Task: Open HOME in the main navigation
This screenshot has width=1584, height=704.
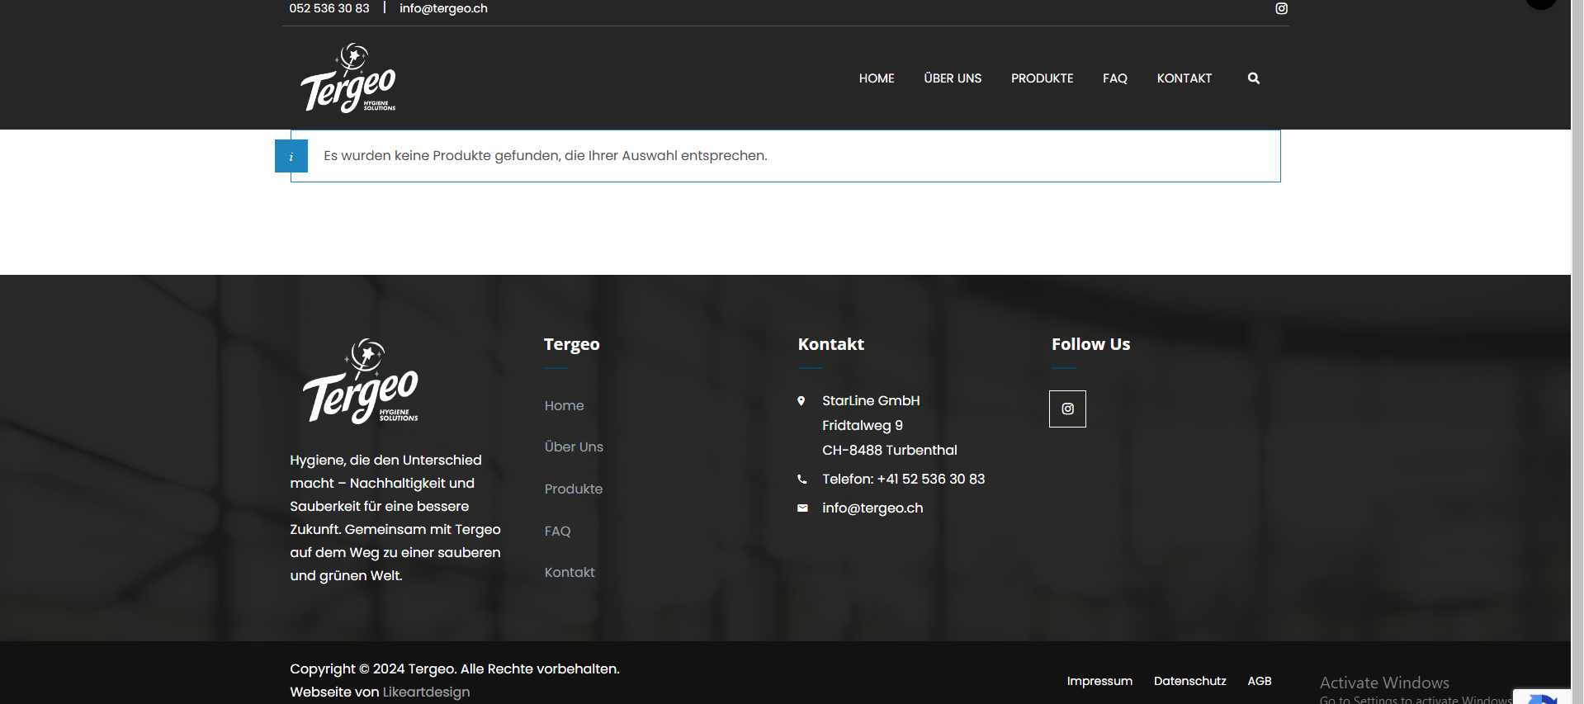Action: coord(877,78)
